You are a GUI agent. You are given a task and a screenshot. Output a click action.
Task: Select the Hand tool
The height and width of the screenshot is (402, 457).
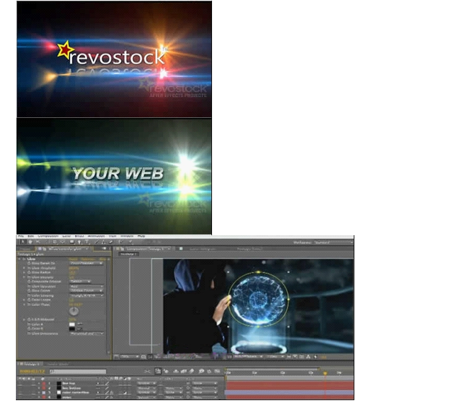31,242
